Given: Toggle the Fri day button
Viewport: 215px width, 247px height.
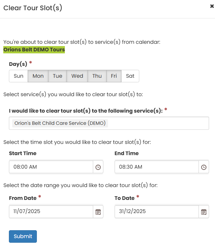Looking at the screenshot, I should (x=114, y=76).
